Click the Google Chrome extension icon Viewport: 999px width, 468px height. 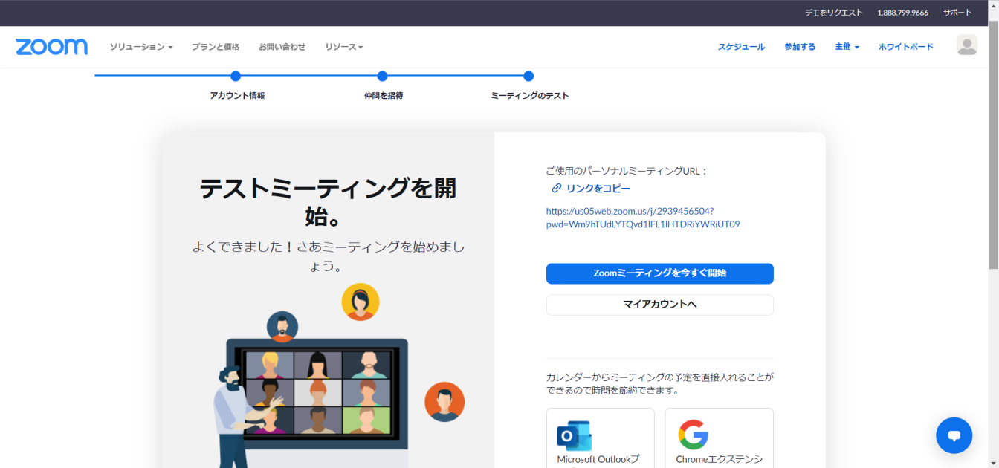coord(693,435)
